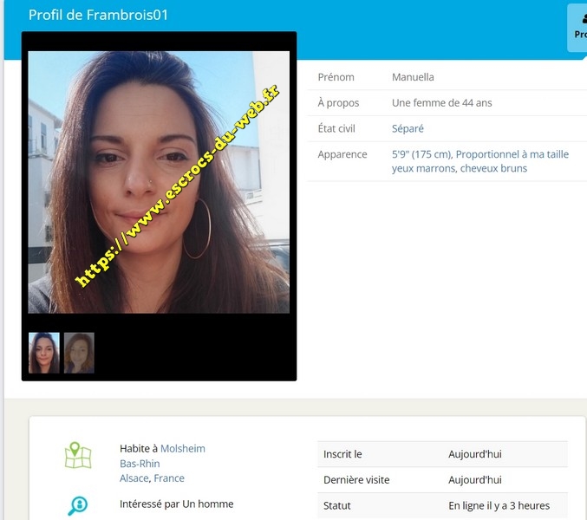Click the map location icon
The image size is (587, 520).
pos(78,457)
